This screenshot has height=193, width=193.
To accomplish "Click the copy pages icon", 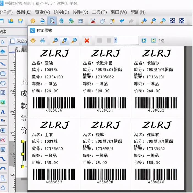I will click(x=103, y=21).
